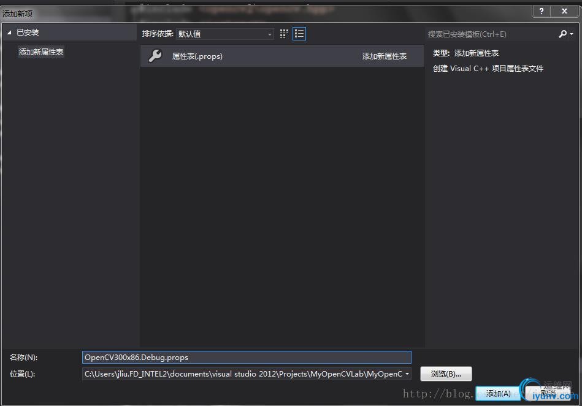Open the search options dropdown arrow
Viewport: 582px width, 406px height.
point(572,34)
